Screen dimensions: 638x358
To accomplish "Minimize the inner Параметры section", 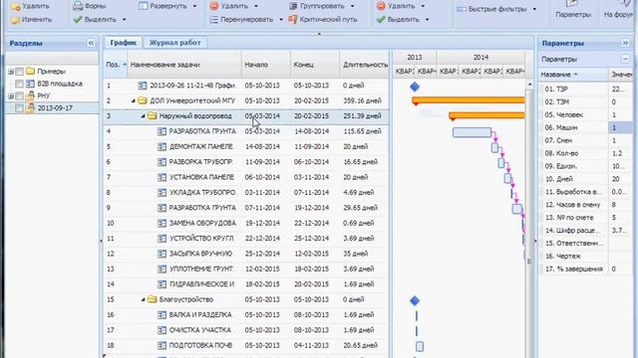I will click(x=625, y=60).
